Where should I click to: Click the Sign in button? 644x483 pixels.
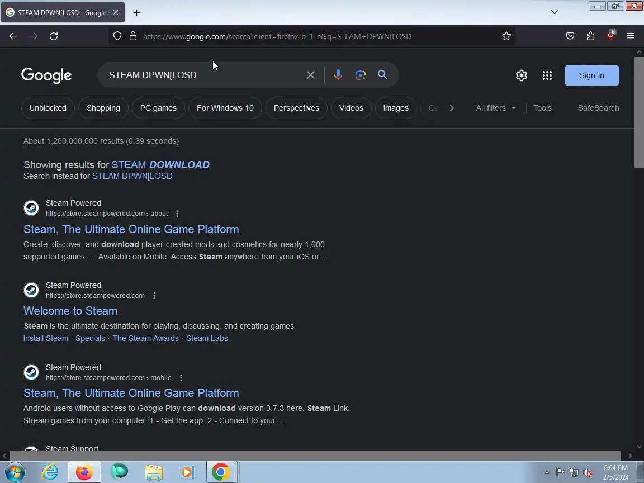coord(592,75)
